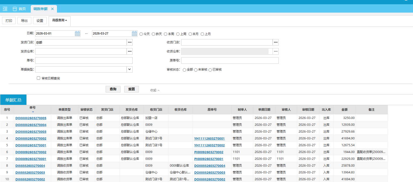Select 已审核 audit status radio
The height and width of the screenshot is (182, 413).
(x=210, y=70)
